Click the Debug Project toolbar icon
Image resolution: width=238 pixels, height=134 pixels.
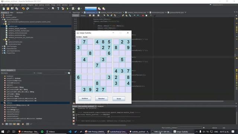pyautogui.click(x=73, y=9)
